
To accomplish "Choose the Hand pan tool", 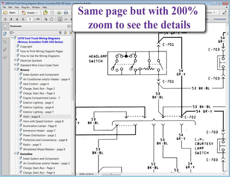I will click(x=52, y=19).
